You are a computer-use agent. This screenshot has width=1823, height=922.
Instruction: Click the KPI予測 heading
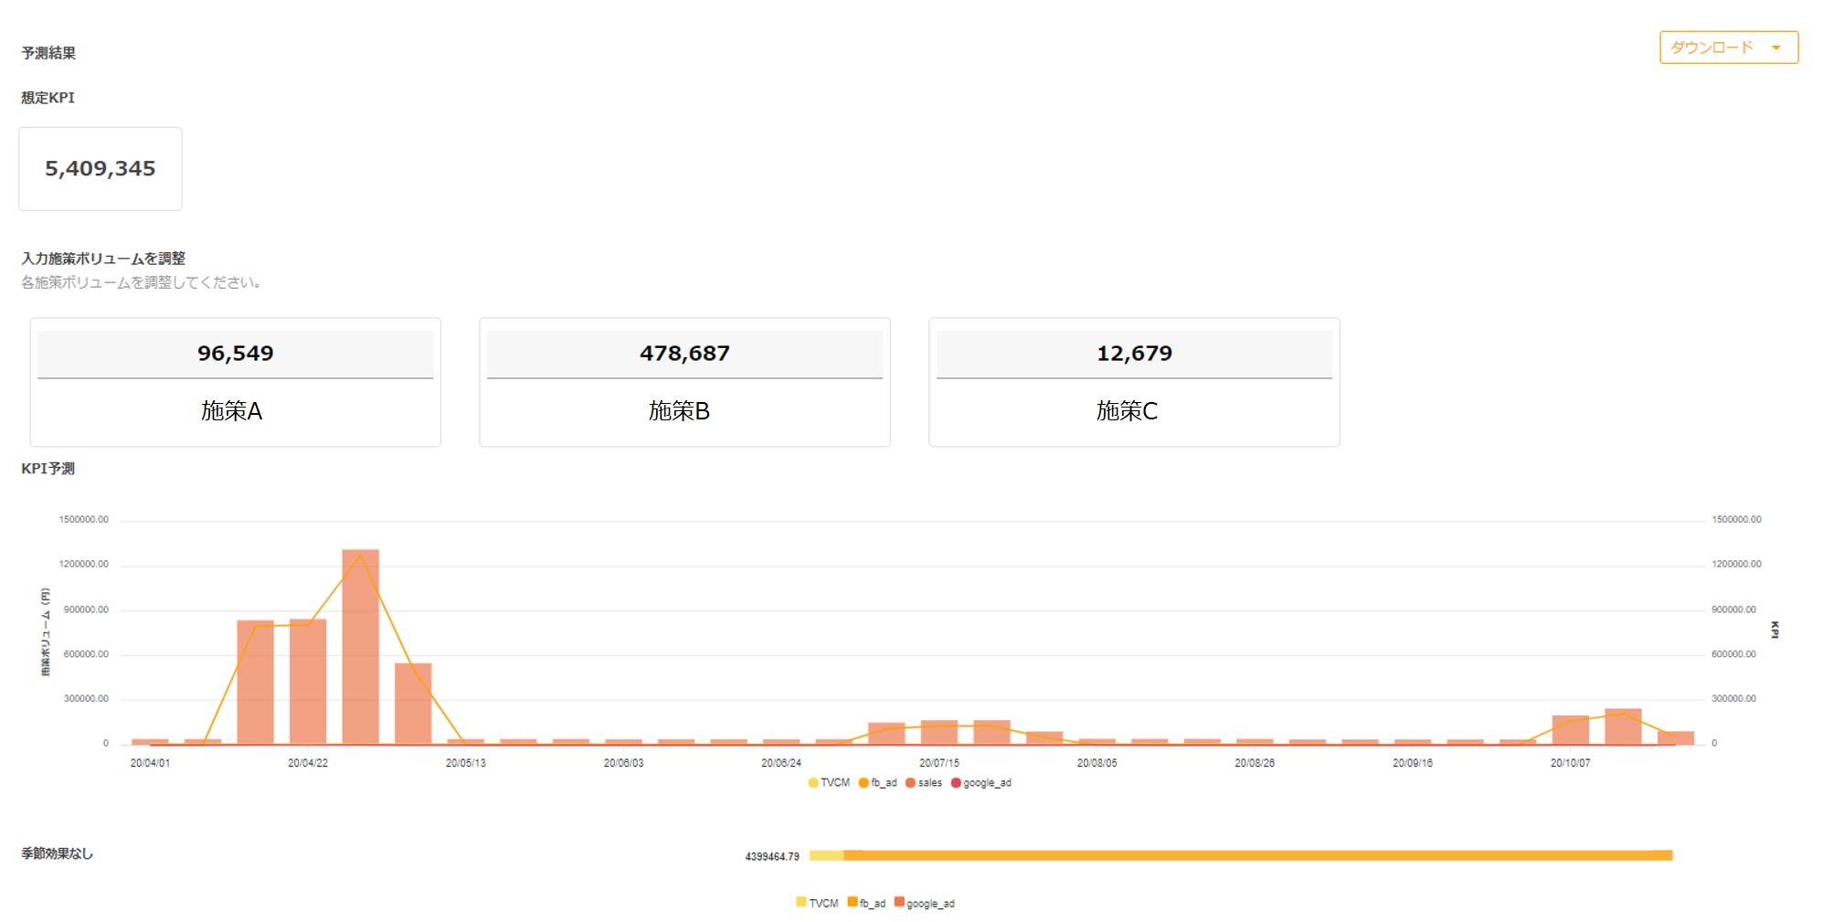pos(48,469)
